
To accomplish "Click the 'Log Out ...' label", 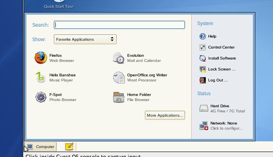I will pyautogui.click(x=218, y=80).
